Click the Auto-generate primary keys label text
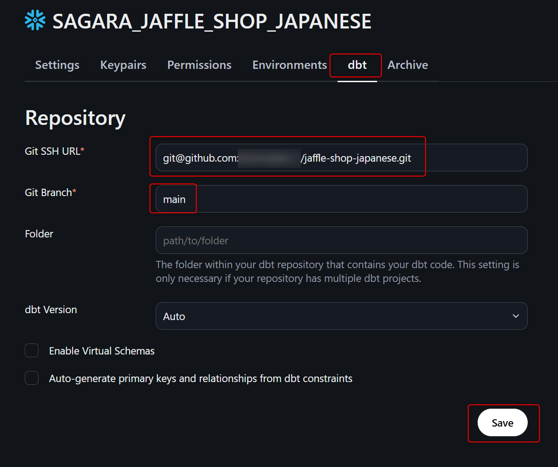558x467 pixels. pos(201,378)
